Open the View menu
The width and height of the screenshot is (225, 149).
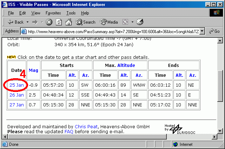pyautogui.click(x=36, y=13)
